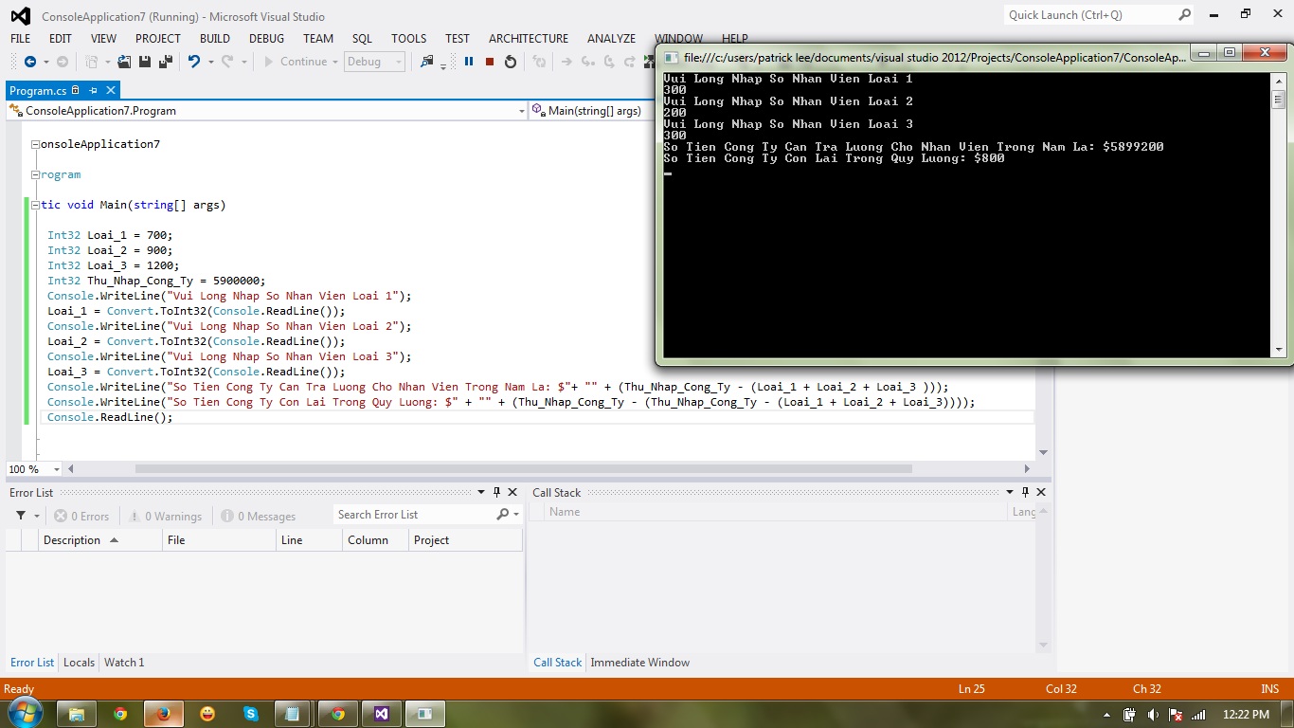Toggle the 0 Warnings filter
1294x728 pixels.
click(166, 516)
